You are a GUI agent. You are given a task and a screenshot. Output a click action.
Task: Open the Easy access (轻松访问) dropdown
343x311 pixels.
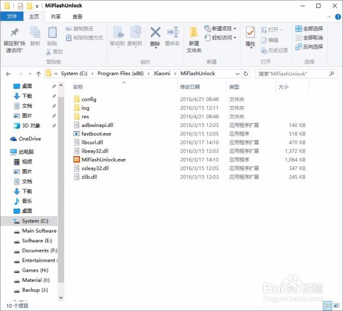coord(220,38)
